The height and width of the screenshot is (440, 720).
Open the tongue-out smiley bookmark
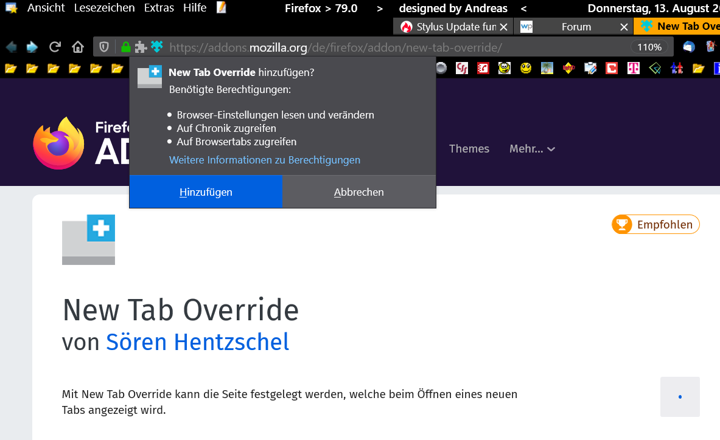[x=505, y=68]
